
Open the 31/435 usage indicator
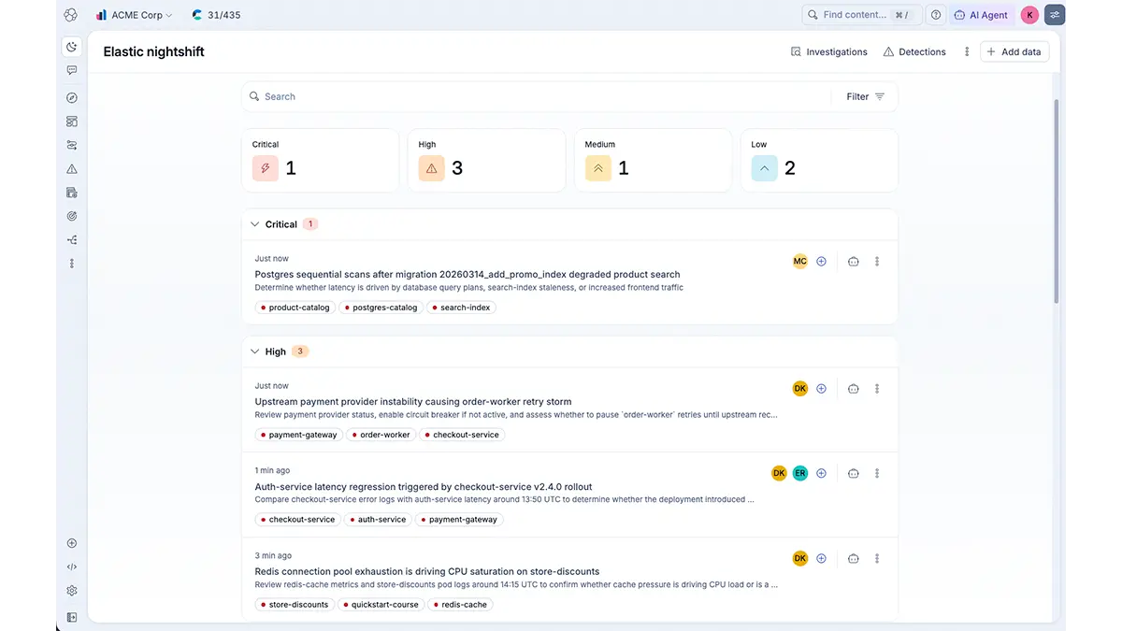pyautogui.click(x=216, y=15)
